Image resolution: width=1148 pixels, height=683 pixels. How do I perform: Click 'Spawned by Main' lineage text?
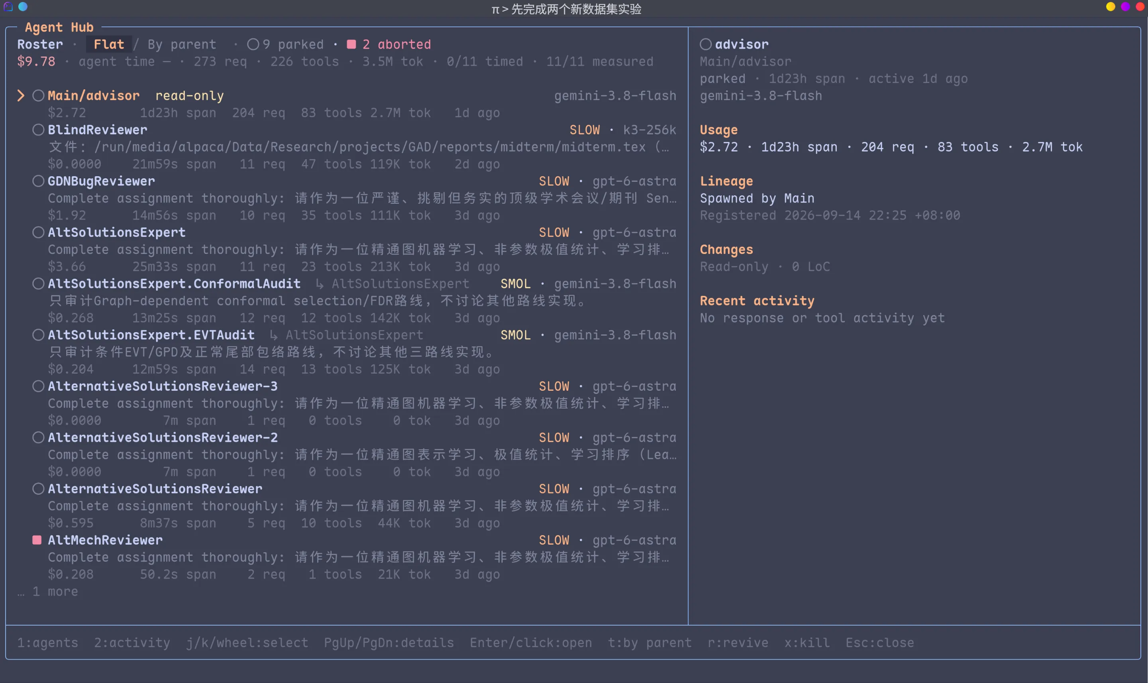[757, 199]
